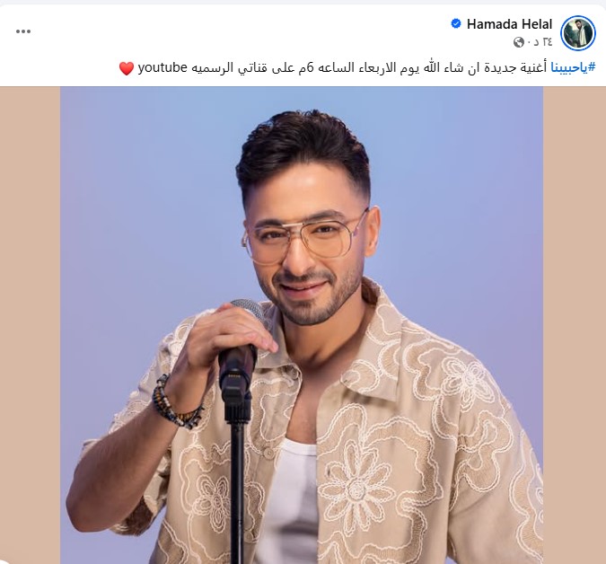Click the Arabic phrase أغنية جديدة in caption
The height and width of the screenshot is (564, 606).
(x=515, y=67)
